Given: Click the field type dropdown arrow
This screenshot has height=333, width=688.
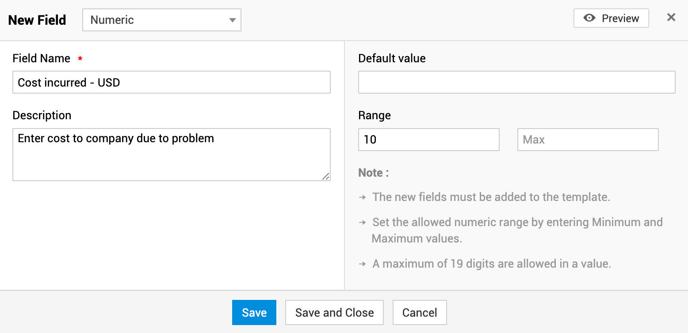Looking at the screenshot, I should tap(232, 20).
